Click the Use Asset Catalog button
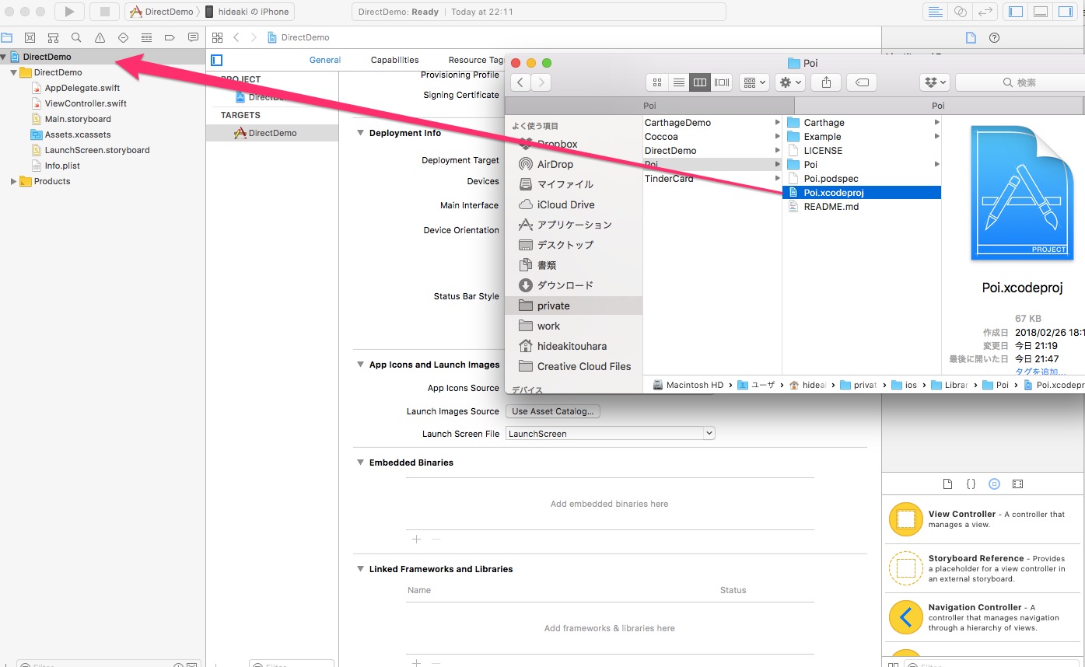 tap(553, 411)
